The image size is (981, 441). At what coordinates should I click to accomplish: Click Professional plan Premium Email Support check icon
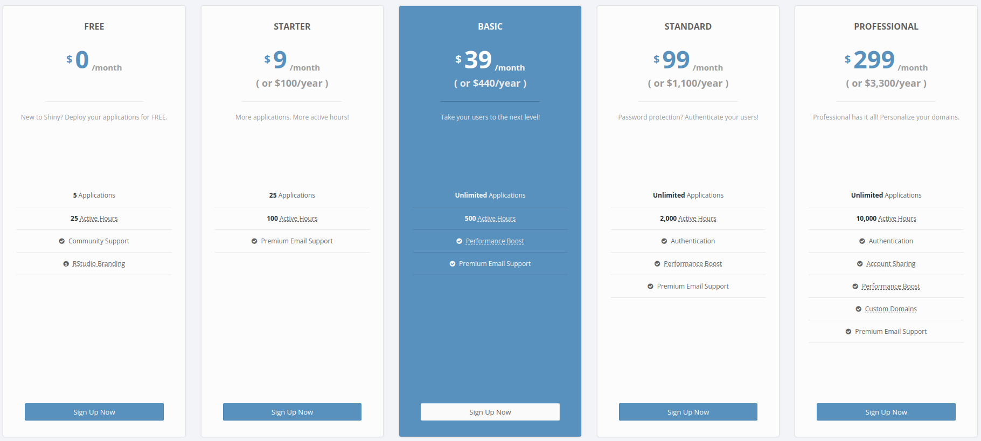point(848,332)
